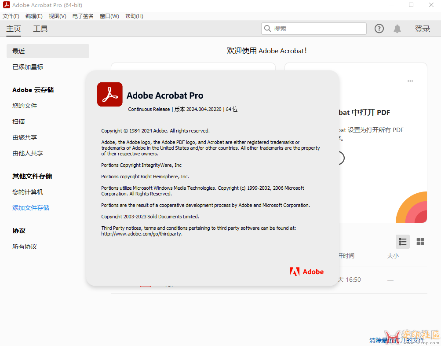
Task: Switch to the 主页 tab
Action: pos(14,29)
